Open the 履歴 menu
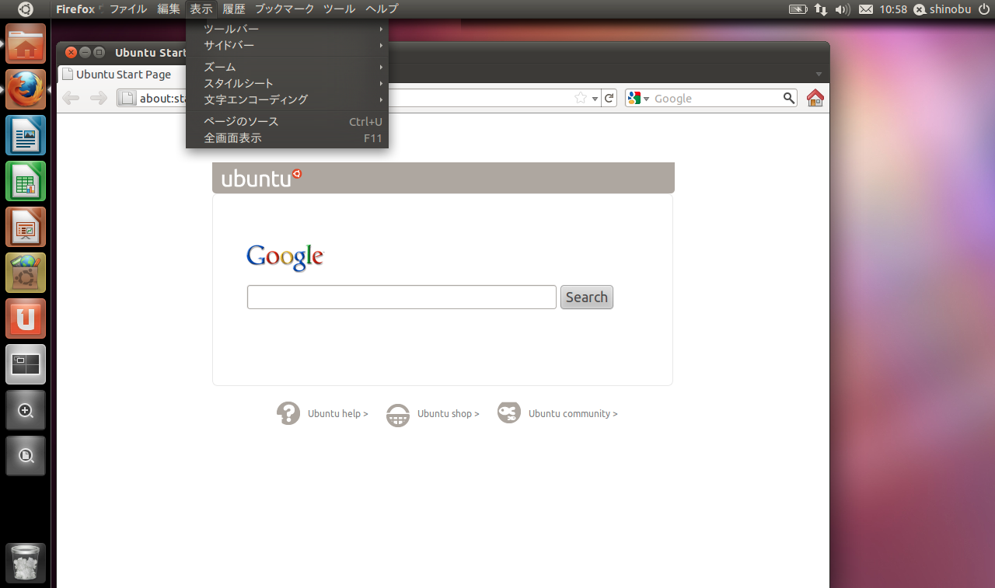995x588 pixels. 234,9
